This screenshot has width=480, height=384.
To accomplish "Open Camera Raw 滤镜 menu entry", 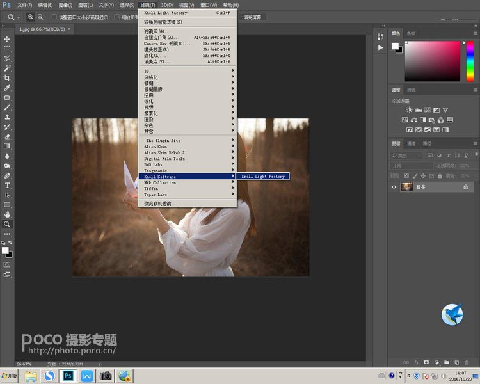I will [x=188, y=44].
